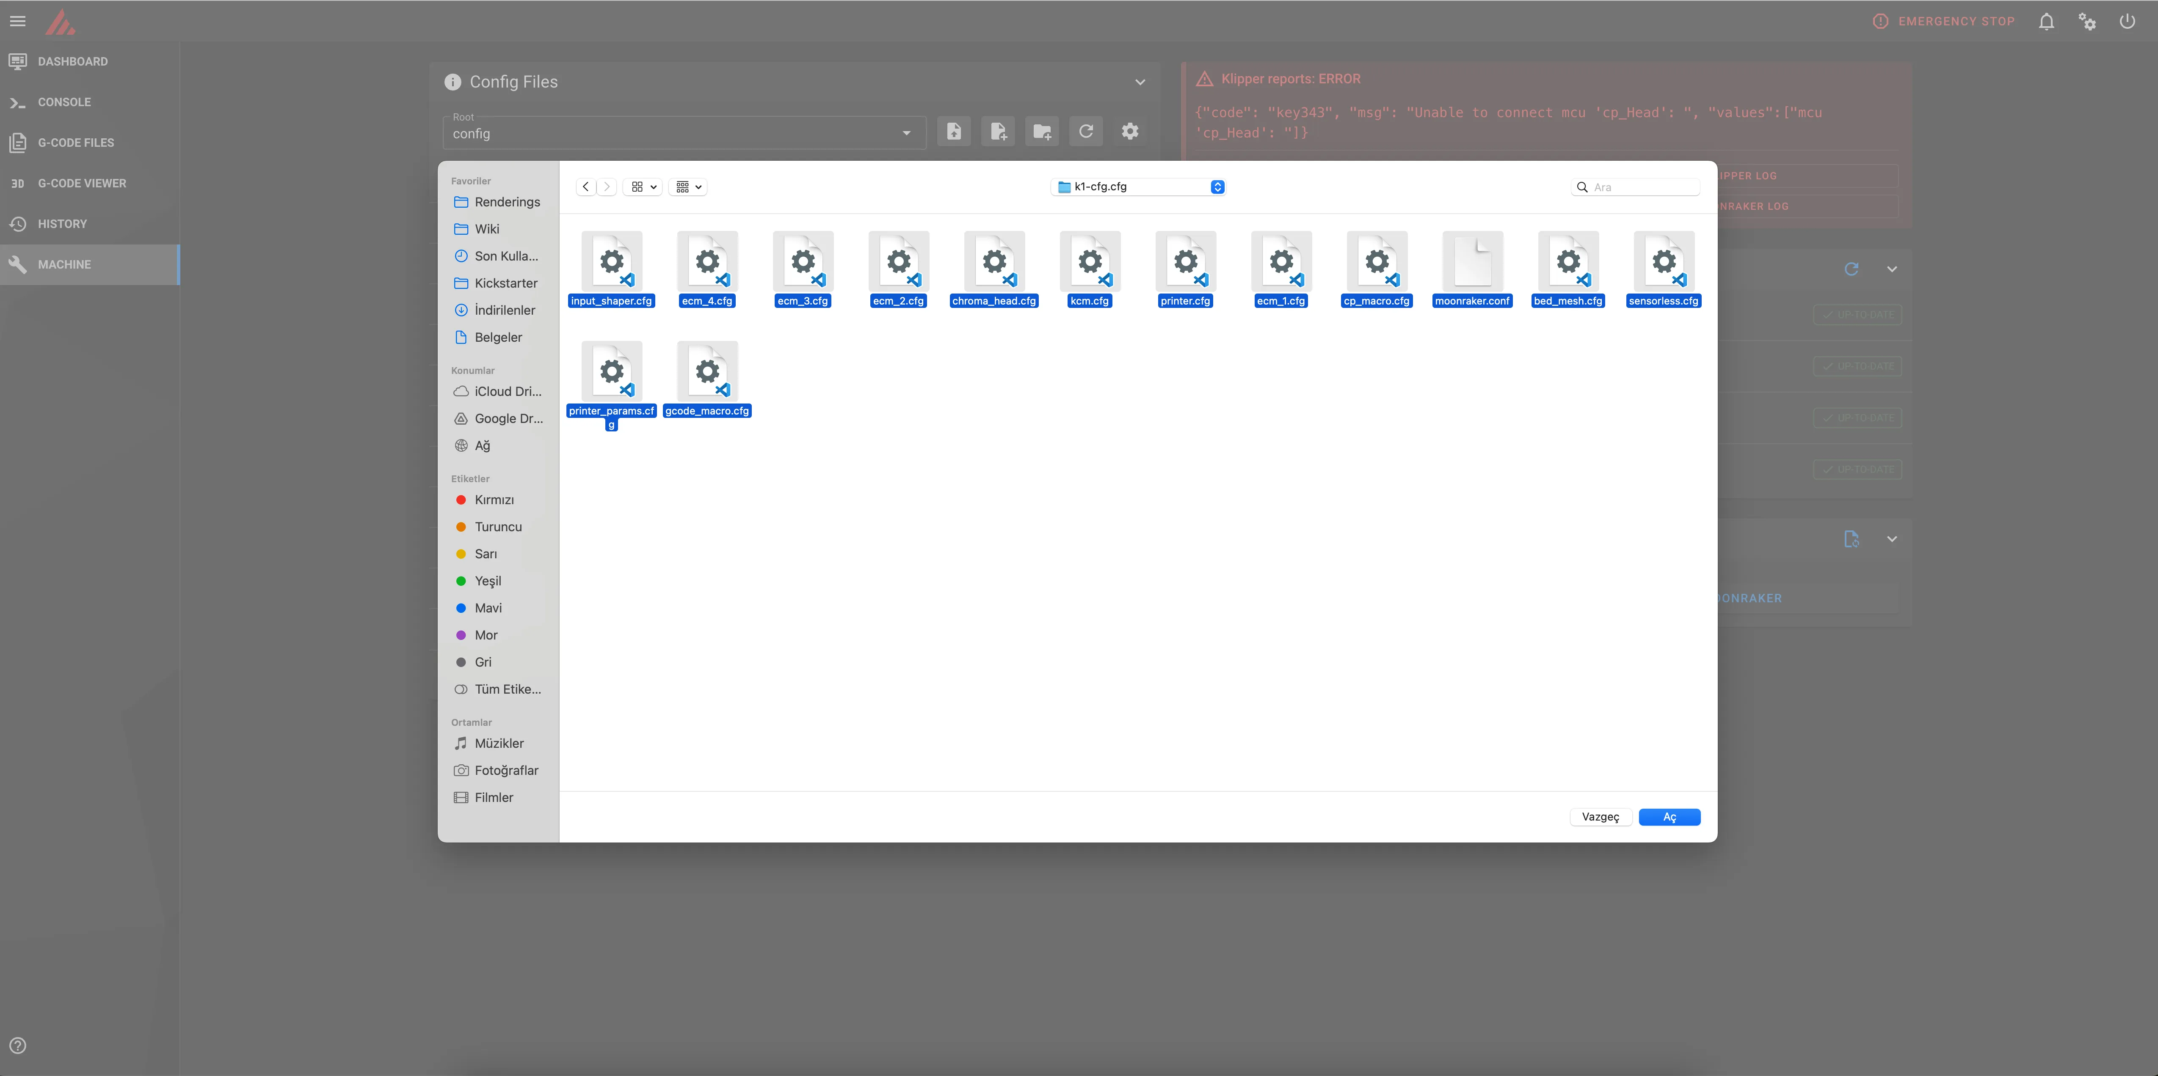Select Son Kullanılanlar in the sidebar
The image size is (2158, 1076).
coord(498,256)
